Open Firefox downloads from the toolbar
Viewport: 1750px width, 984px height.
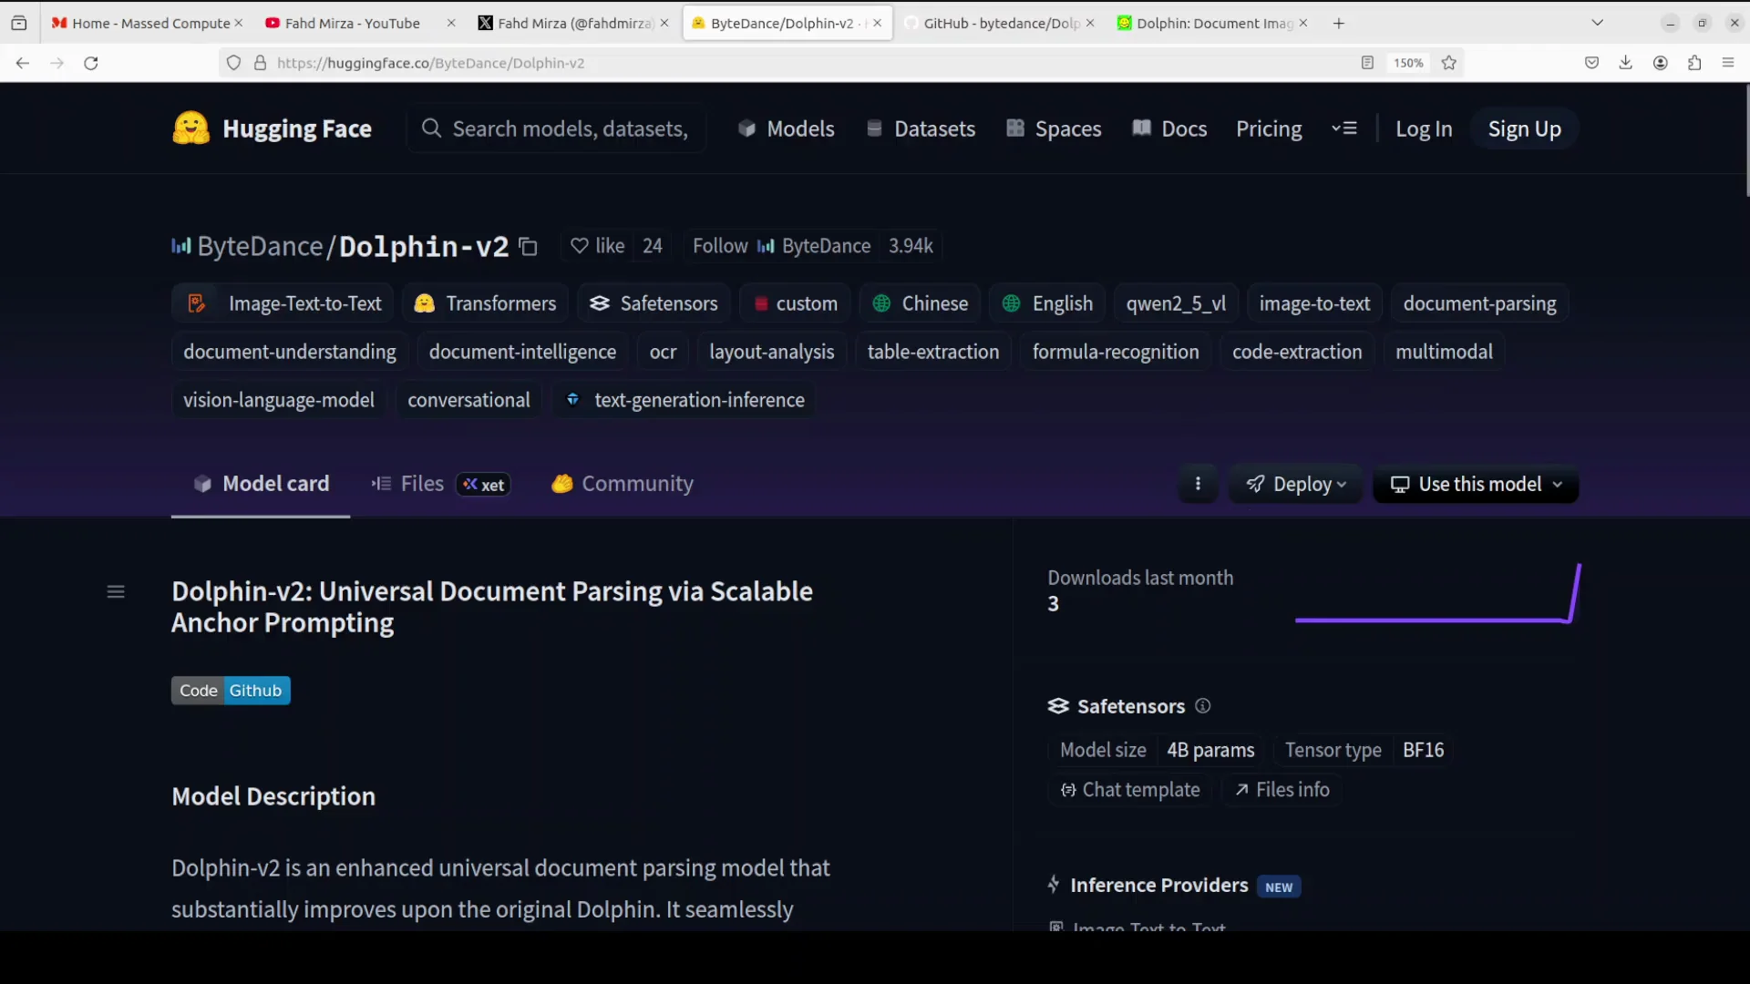pyautogui.click(x=1626, y=63)
